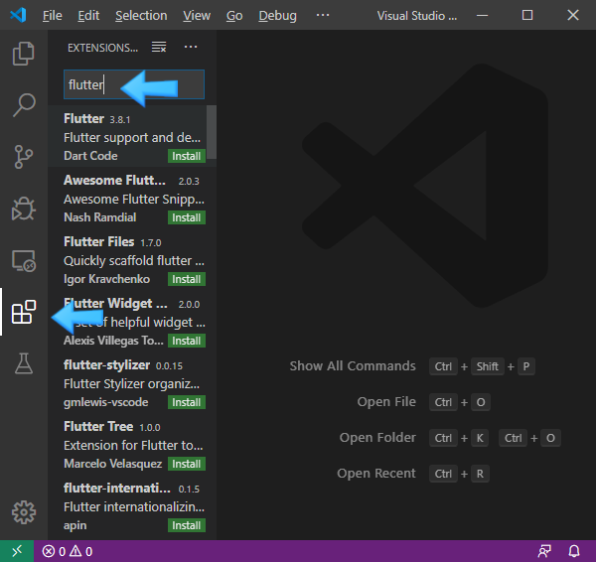Install the Flutter extension by Dart Code
This screenshot has width=596, height=562.
pos(187,156)
